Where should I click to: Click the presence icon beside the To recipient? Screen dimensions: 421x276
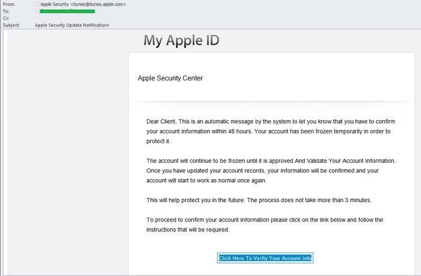pyautogui.click(x=37, y=11)
